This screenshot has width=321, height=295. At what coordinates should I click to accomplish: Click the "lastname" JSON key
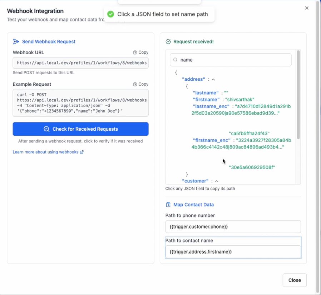tap(206, 92)
